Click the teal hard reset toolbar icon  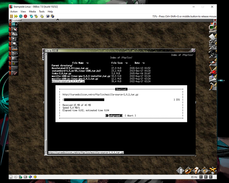pos(21,16)
